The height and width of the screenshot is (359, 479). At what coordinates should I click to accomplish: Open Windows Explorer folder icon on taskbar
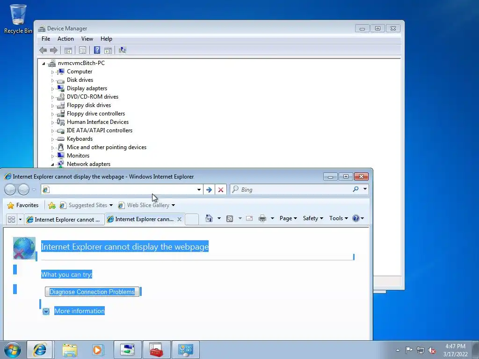(x=70, y=350)
